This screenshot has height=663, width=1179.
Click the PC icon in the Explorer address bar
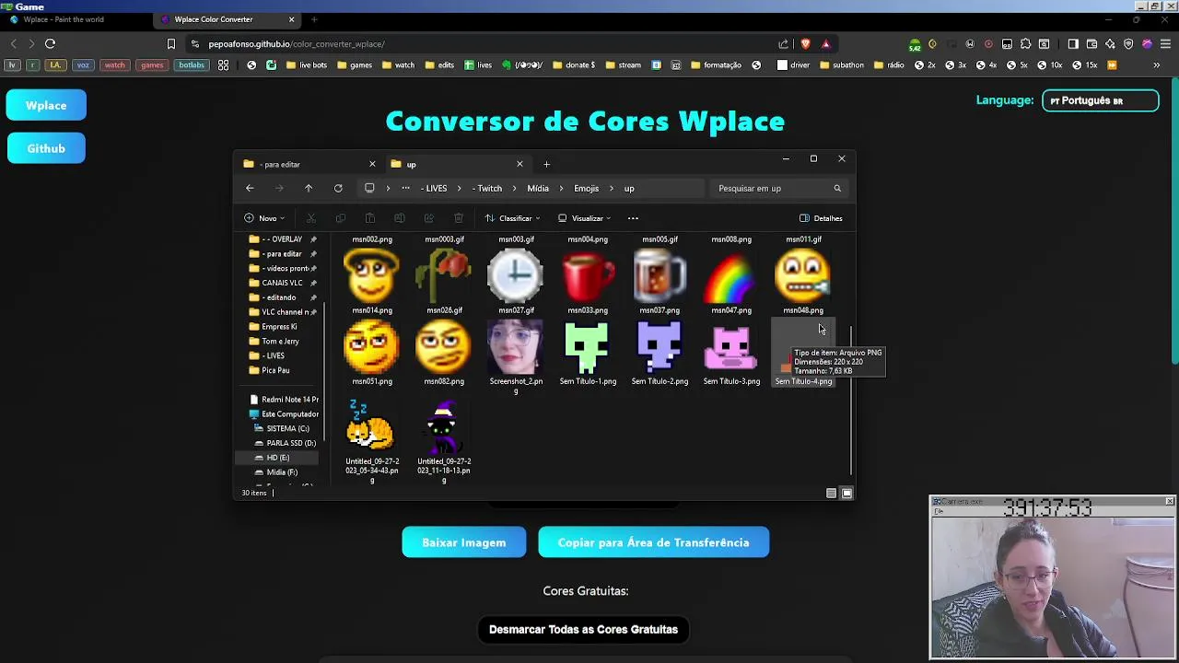369,188
